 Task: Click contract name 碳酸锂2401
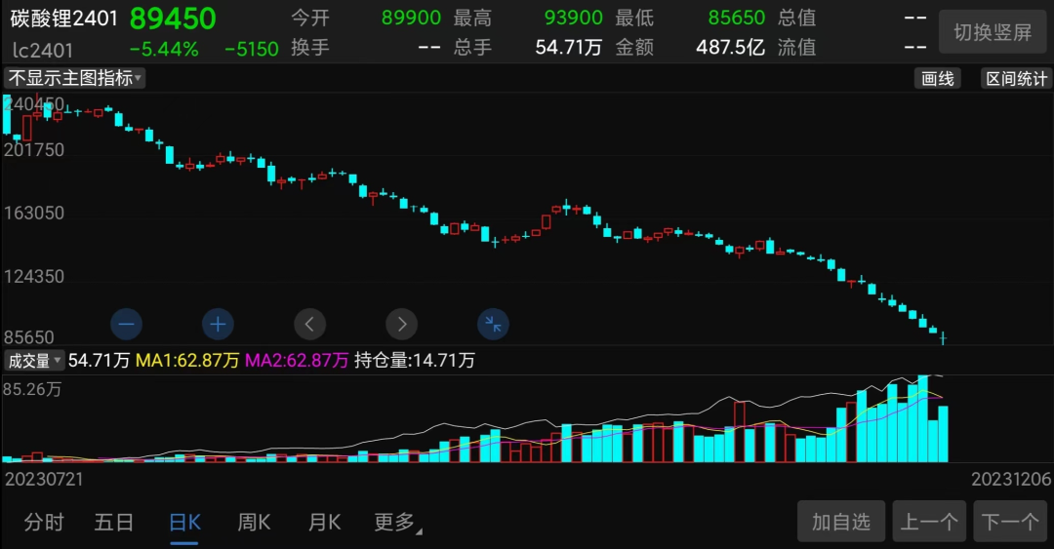tap(64, 19)
